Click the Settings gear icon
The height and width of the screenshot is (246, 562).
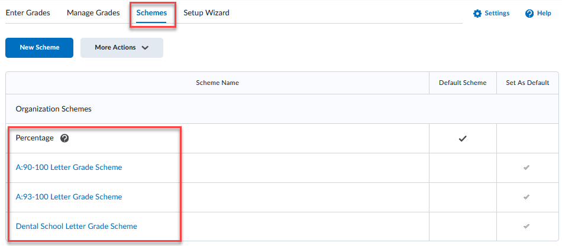(477, 14)
